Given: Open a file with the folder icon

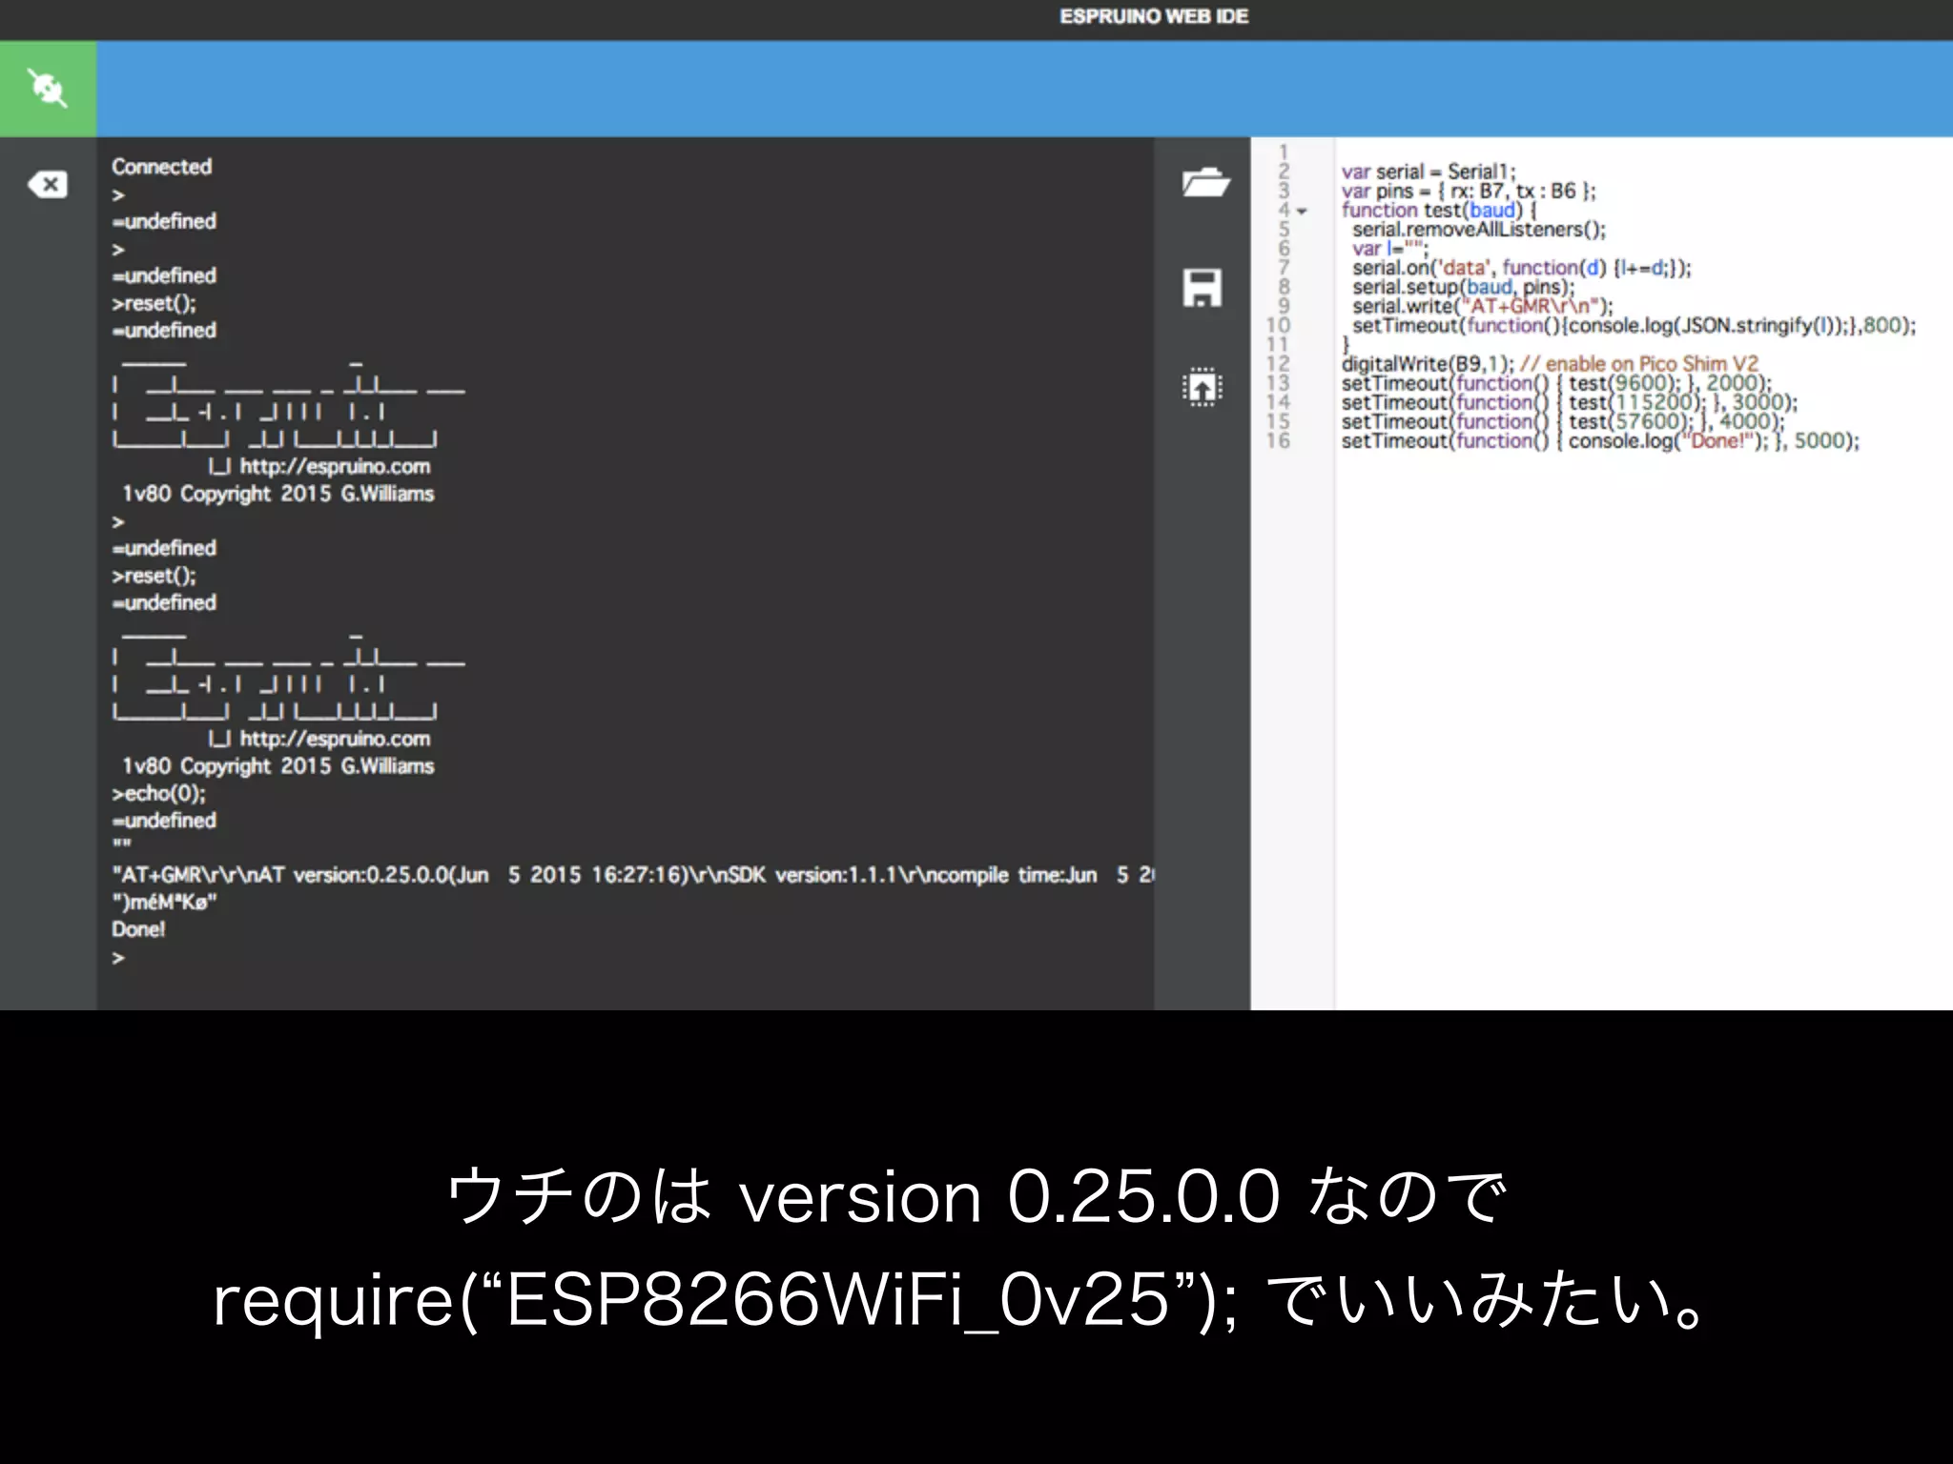Looking at the screenshot, I should click(1205, 182).
